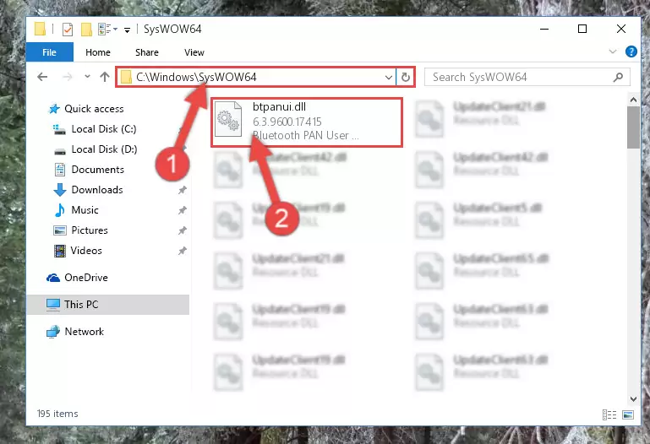This screenshot has width=650, height=444.
Task: Switch to the Home ribbon tab
Action: pyautogui.click(x=98, y=52)
